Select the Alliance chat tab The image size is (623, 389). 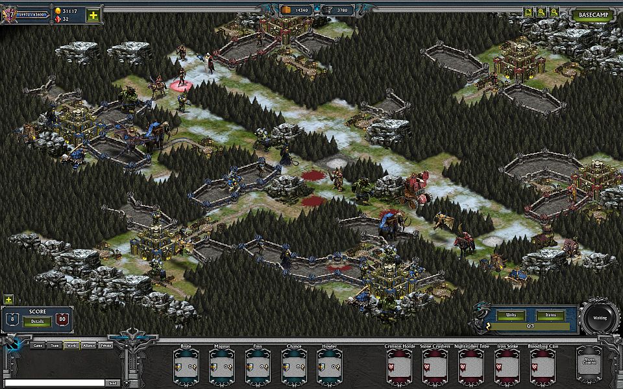(x=88, y=346)
